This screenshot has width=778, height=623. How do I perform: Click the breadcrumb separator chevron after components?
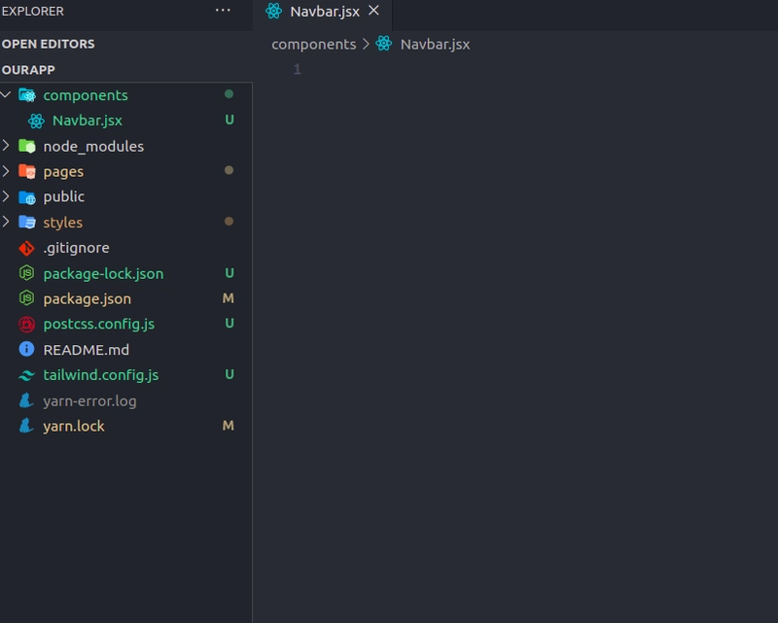point(366,44)
